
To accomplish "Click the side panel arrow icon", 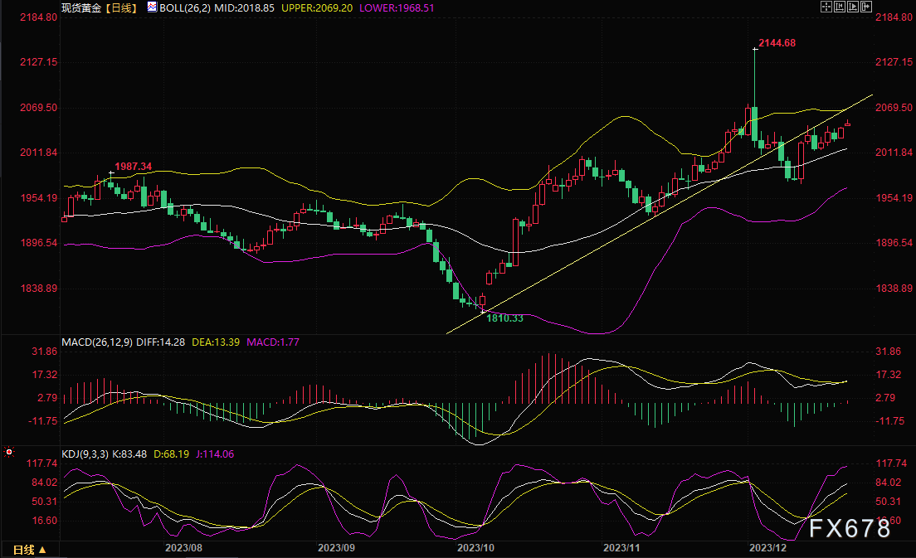I will [x=866, y=7].
